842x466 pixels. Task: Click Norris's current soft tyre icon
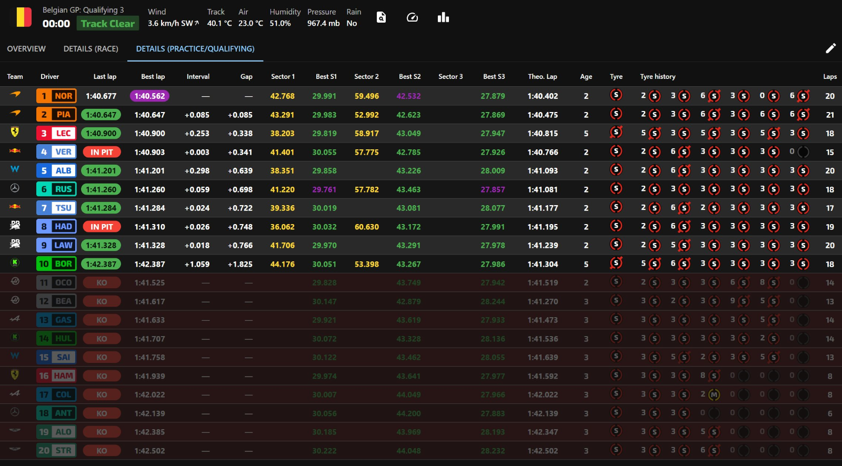coord(616,95)
